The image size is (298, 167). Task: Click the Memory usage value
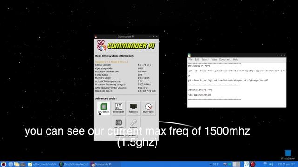pyautogui.click(x=144, y=78)
